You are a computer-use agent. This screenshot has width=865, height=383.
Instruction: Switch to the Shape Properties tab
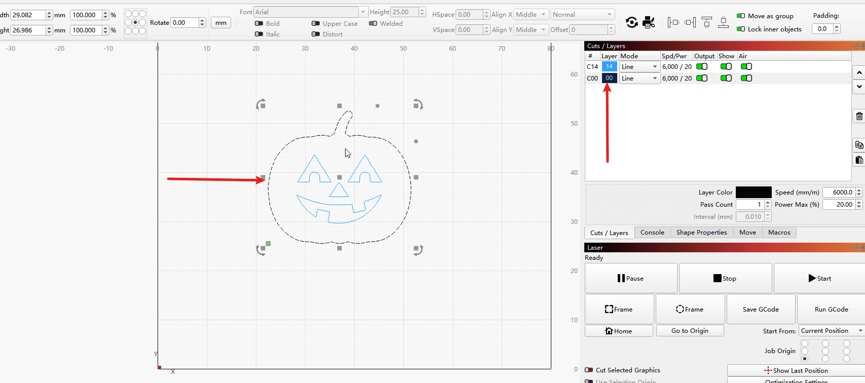tap(701, 233)
